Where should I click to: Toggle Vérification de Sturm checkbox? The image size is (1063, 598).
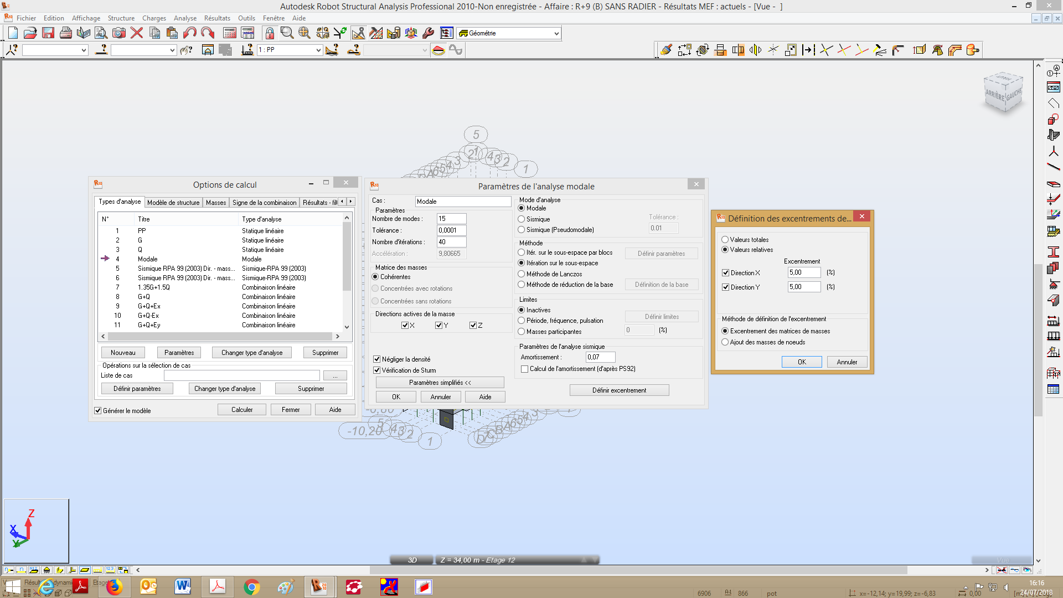coord(377,370)
